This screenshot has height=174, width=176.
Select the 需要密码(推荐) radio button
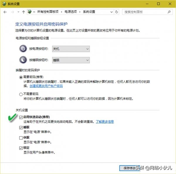pos(21,77)
